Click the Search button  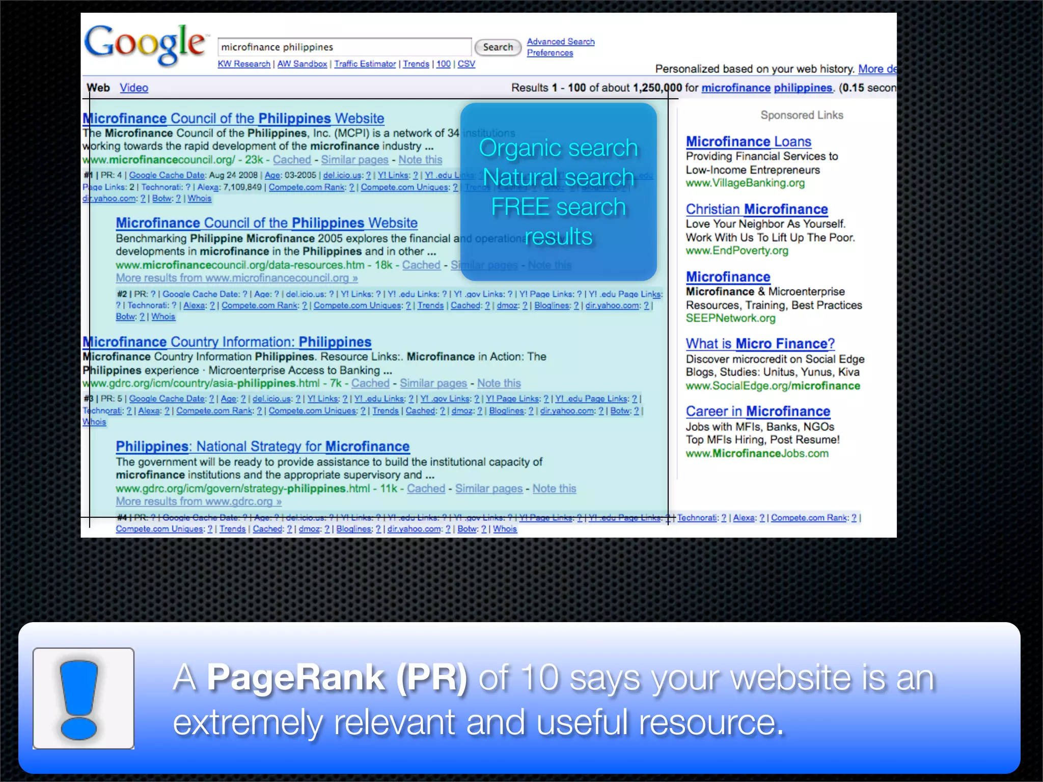[x=498, y=47]
